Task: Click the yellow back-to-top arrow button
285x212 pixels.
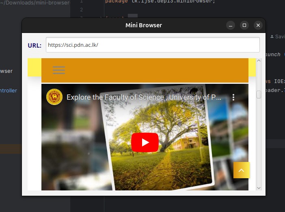Action: [242, 170]
